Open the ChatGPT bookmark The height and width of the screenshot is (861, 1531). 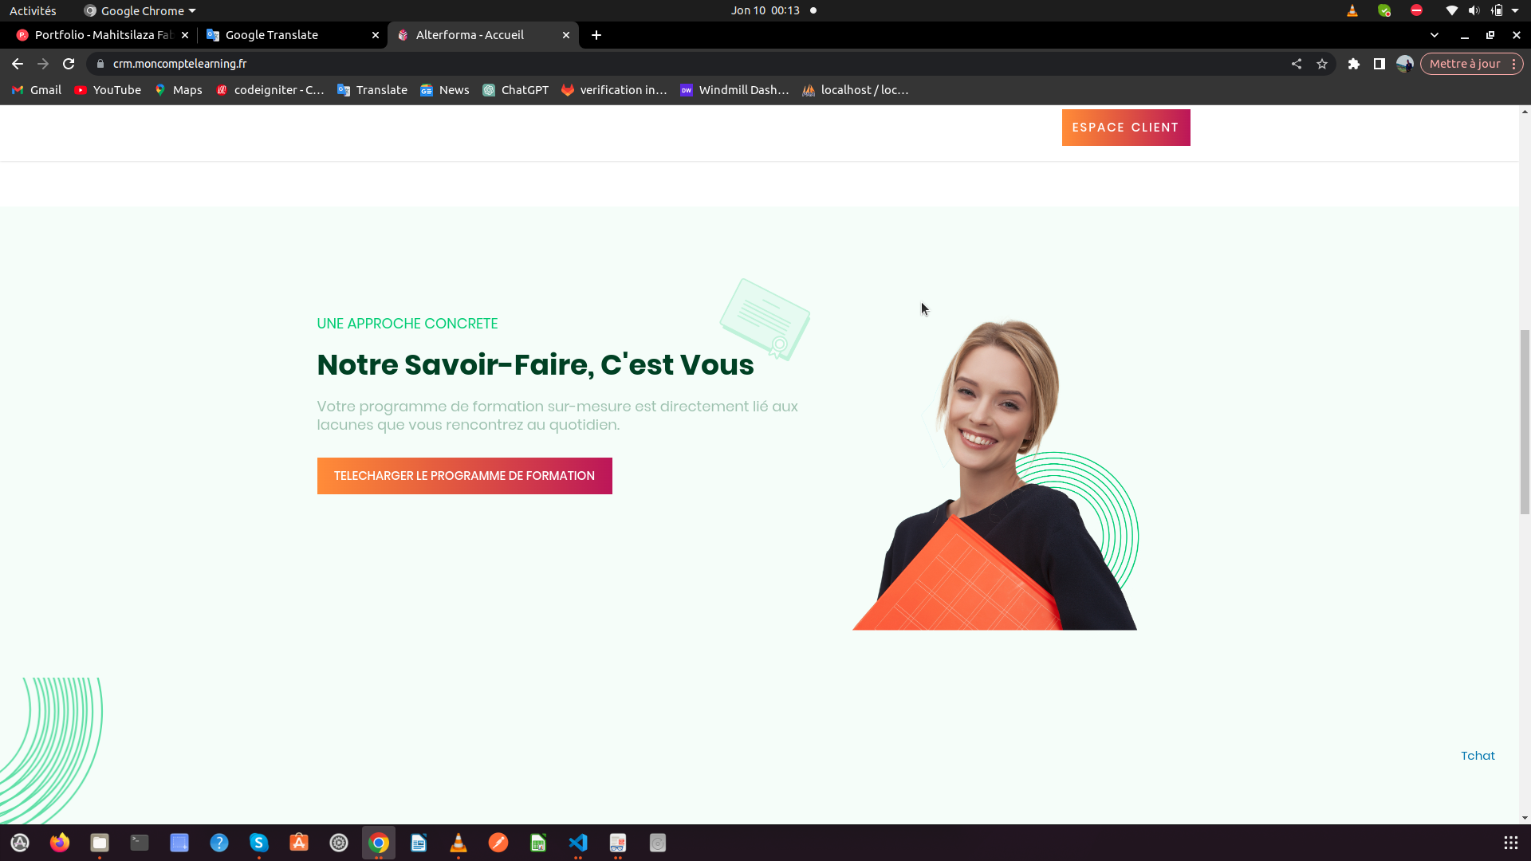pyautogui.click(x=516, y=90)
